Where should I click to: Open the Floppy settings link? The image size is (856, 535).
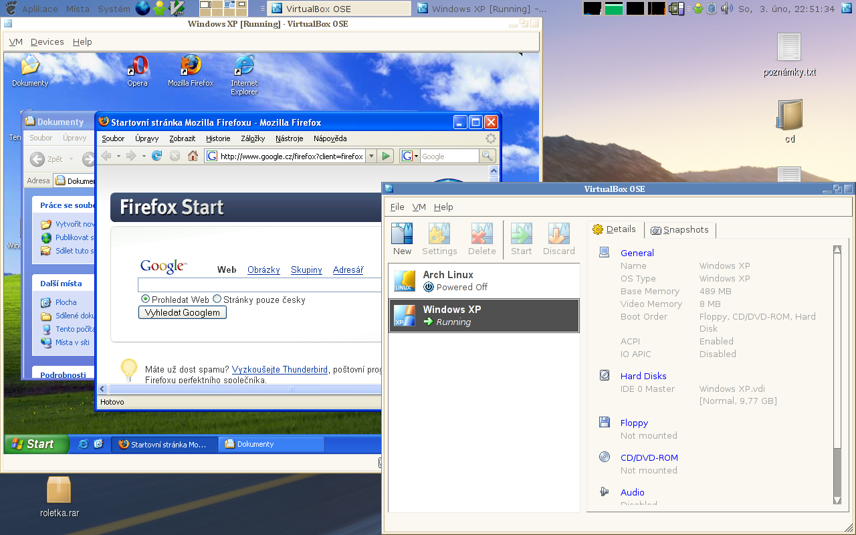(634, 423)
